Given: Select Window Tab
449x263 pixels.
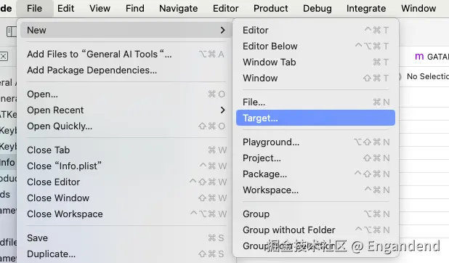Looking at the screenshot, I should pos(315,62).
